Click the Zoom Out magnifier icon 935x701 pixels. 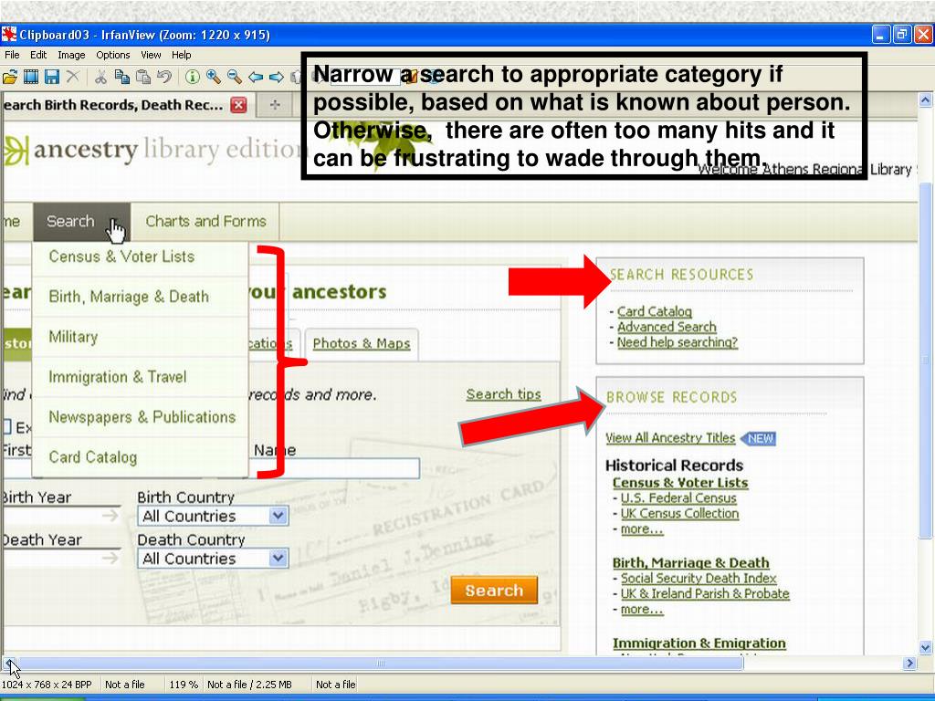[235, 77]
